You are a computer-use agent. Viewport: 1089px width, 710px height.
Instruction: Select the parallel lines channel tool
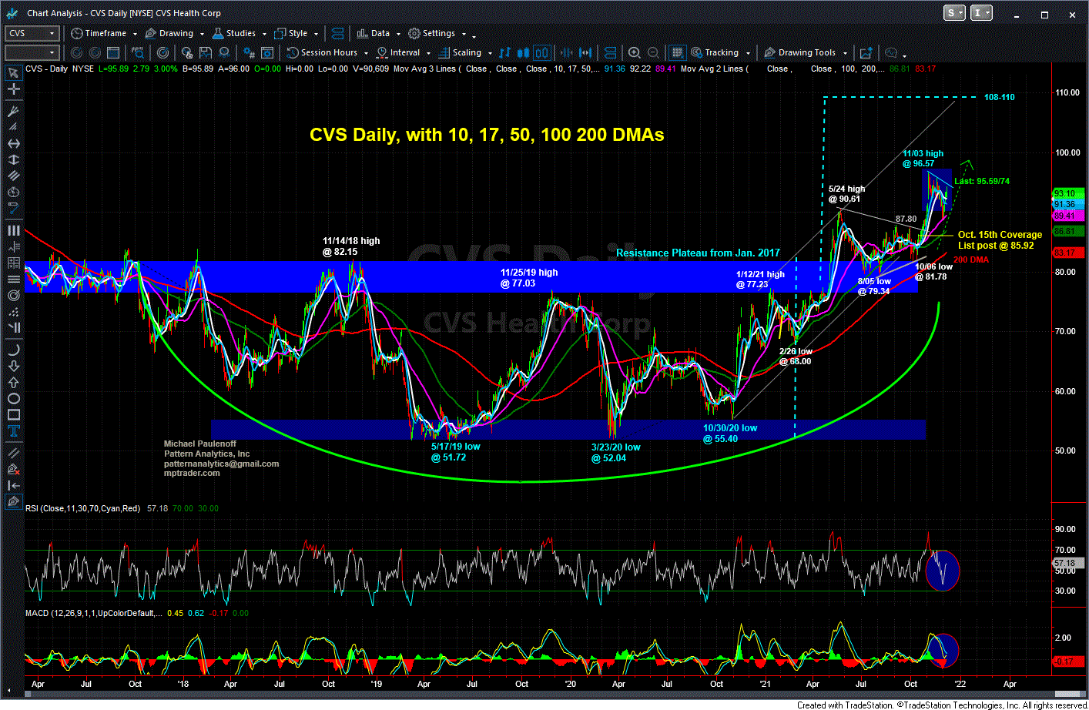(x=13, y=176)
